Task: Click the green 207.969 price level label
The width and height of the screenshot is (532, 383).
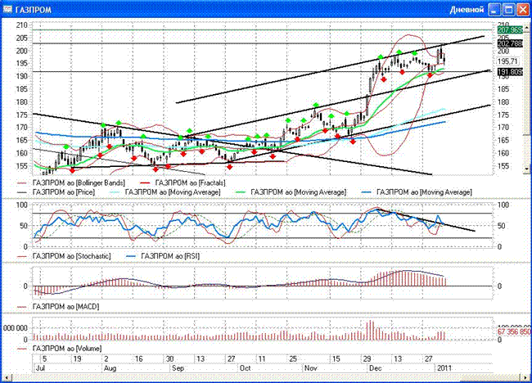Action: [x=510, y=30]
